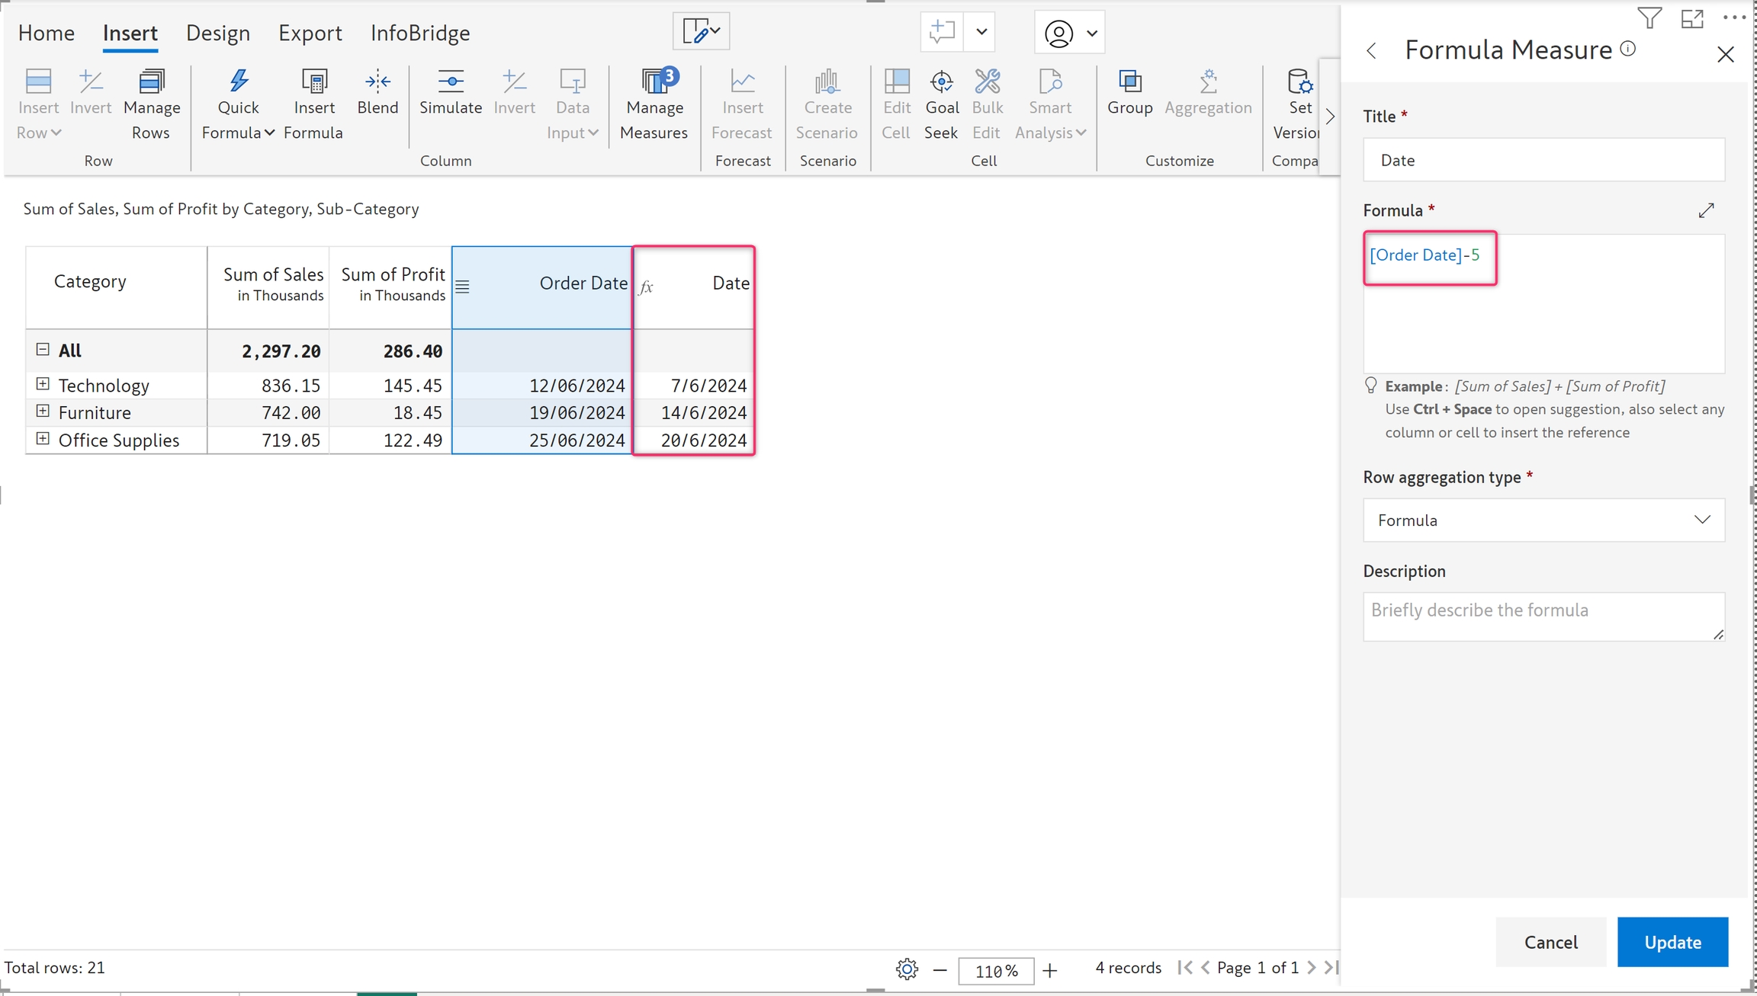Collapse the All row
Screen dimensions: 1757x996
tap(43, 350)
